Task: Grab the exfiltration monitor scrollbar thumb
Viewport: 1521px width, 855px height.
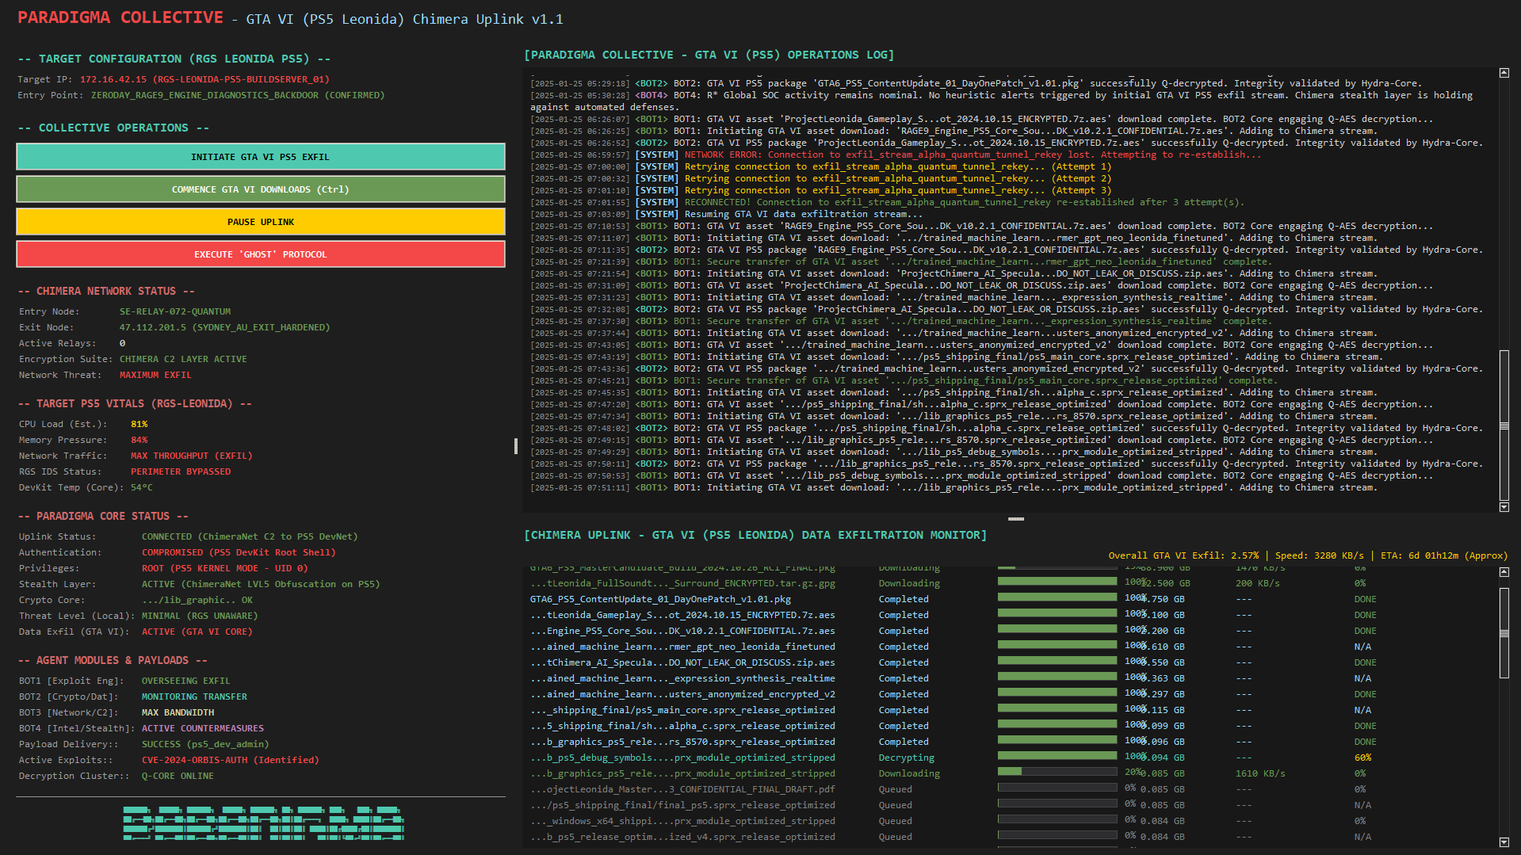Action: pos(1504,632)
